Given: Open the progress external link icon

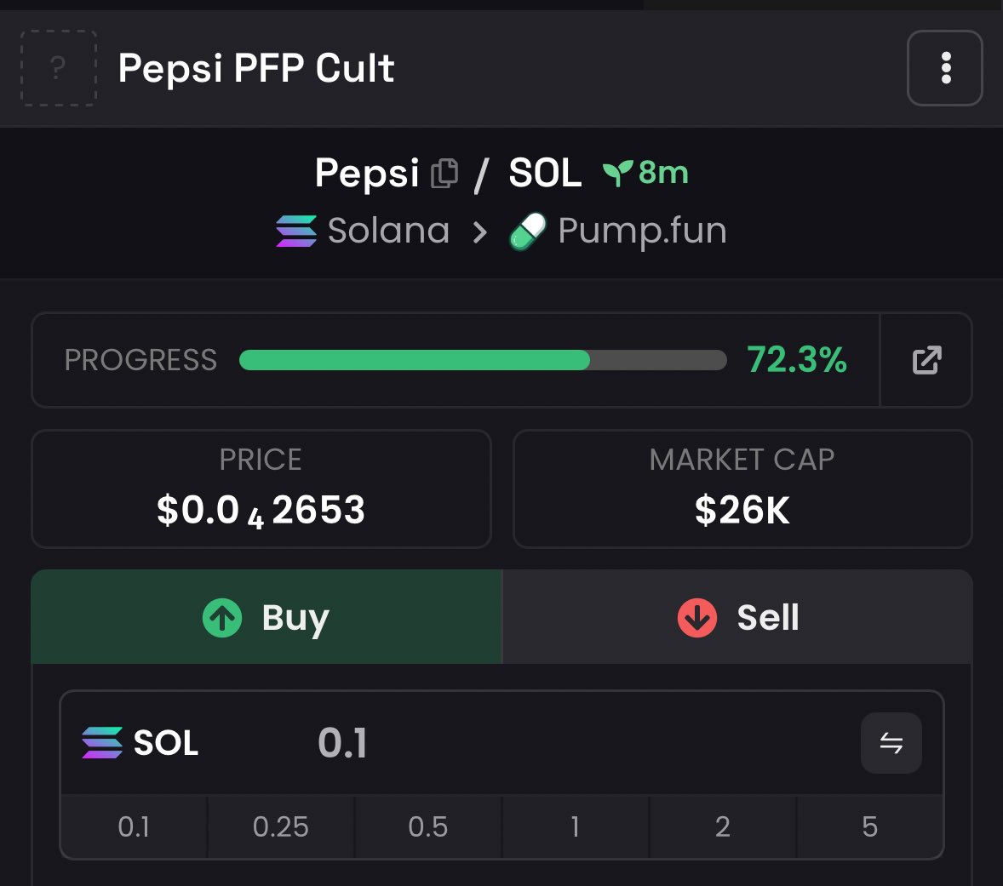Looking at the screenshot, I should pos(926,360).
